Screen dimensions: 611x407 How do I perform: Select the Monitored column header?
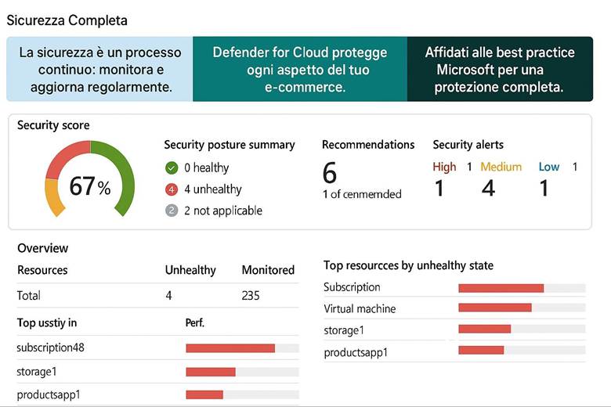click(x=268, y=270)
